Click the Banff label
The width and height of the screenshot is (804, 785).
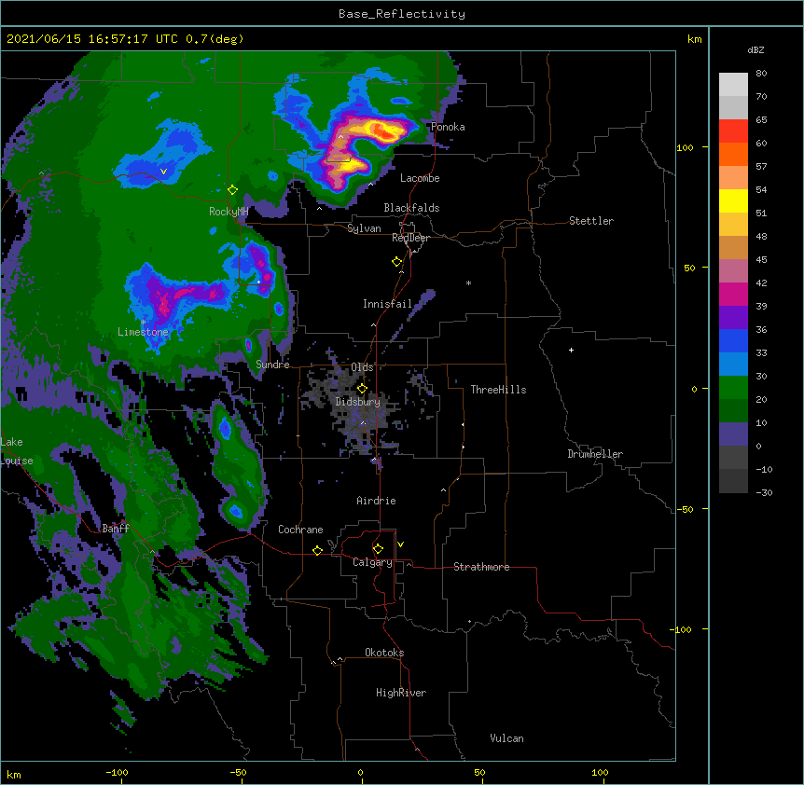pos(116,529)
